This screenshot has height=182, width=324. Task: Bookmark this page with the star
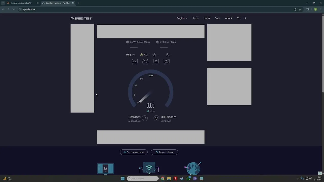(300, 9)
